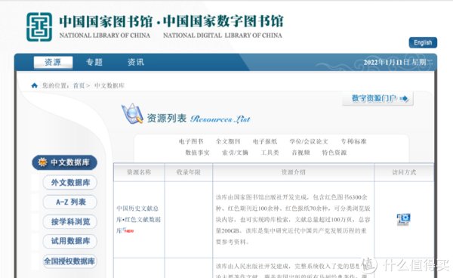Viewport: 453px width, 278px height.
Task: Click the 中国国家图书馆 title text
Action: [x=106, y=21]
